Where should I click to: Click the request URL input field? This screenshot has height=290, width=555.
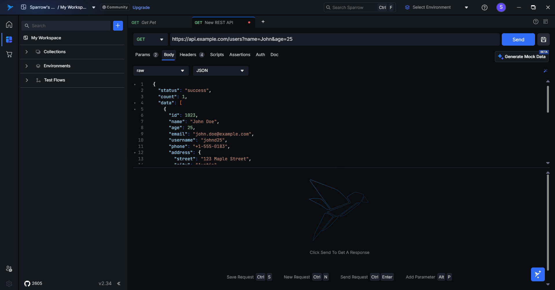[x=334, y=39]
